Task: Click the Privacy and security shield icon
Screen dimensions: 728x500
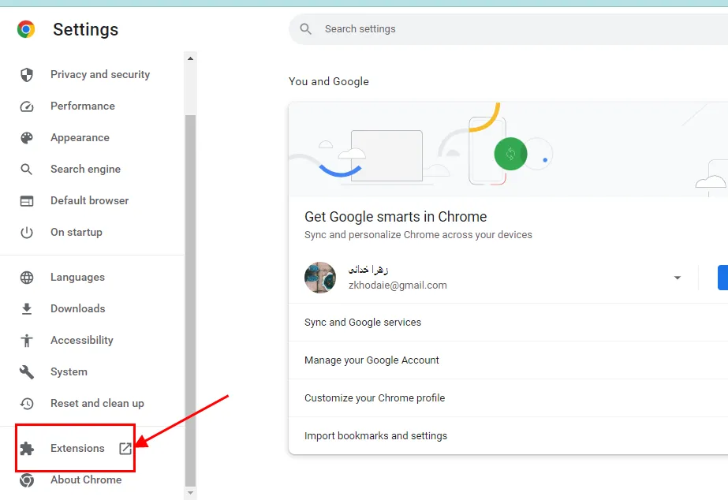Action: coord(27,75)
